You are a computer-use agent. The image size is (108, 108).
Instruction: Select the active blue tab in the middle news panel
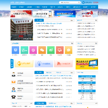pos(39,73)
